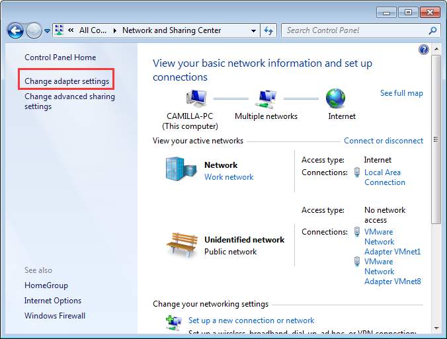Select Connect or disconnect link
This screenshot has width=447, height=339.
384,141
